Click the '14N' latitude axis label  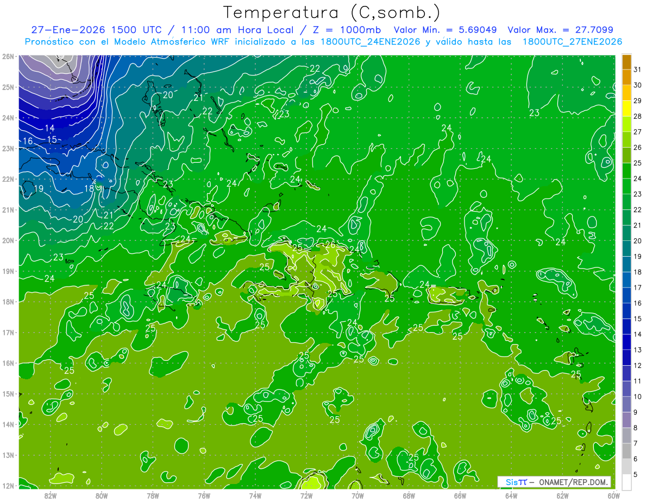coord(8,424)
